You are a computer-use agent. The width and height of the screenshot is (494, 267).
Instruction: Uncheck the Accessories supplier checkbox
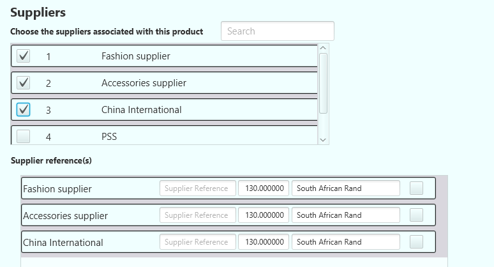pos(24,83)
